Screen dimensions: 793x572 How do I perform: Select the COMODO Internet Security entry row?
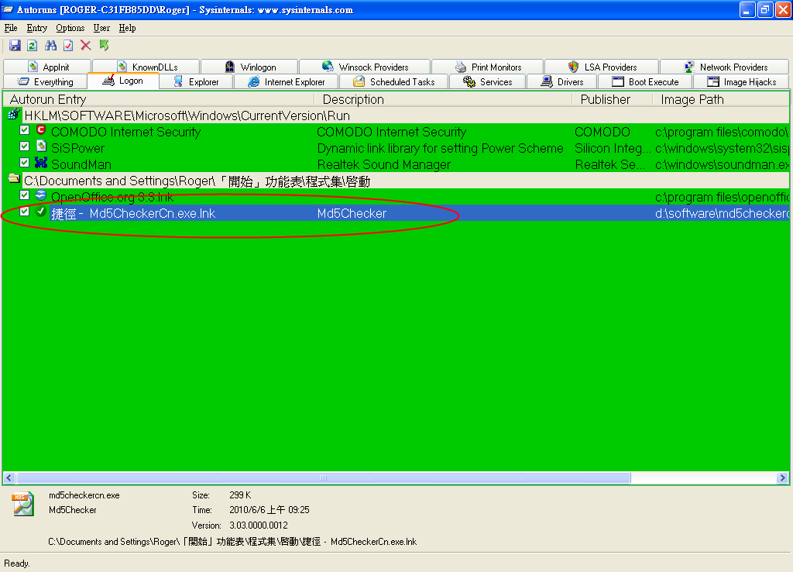click(396, 132)
